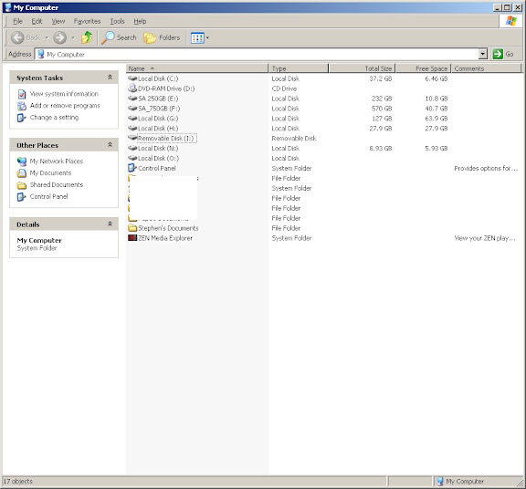Open Control Panel link in Other Places
526x489 pixels.
48,196
